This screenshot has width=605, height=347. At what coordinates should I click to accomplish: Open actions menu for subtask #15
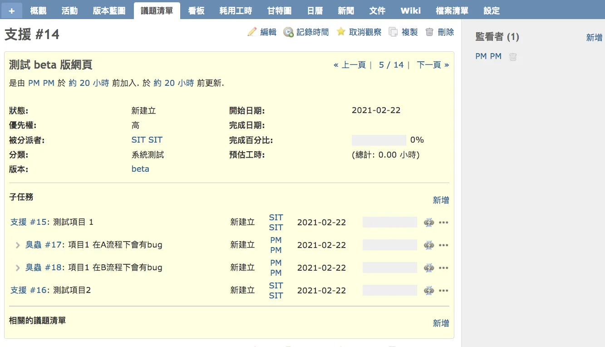(x=443, y=223)
